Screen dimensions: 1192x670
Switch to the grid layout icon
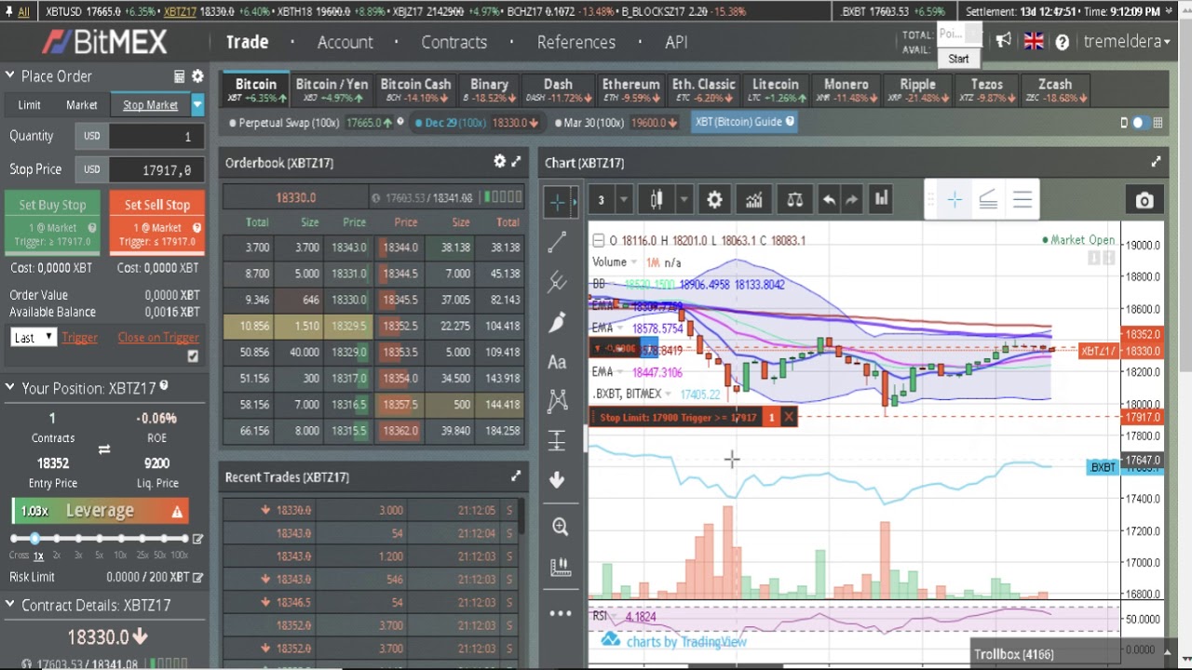tap(1158, 122)
